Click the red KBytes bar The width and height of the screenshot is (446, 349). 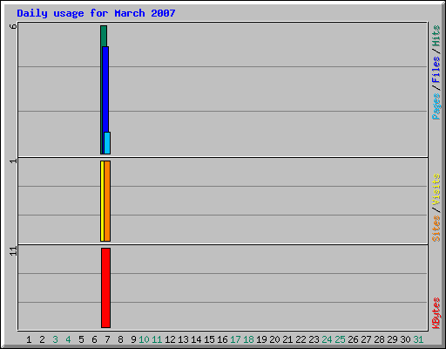coord(105,288)
